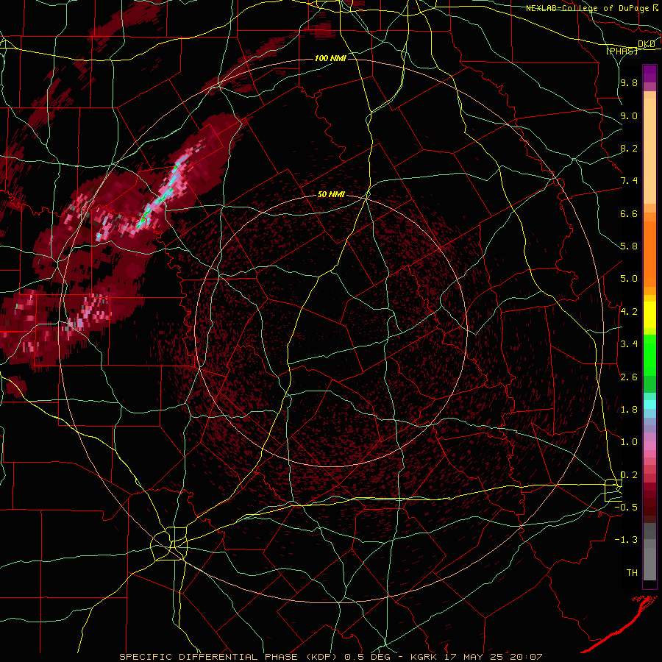This screenshot has height=662, width=662.
Task: Click the 8.2 legend value
Action: tap(629, 148)
